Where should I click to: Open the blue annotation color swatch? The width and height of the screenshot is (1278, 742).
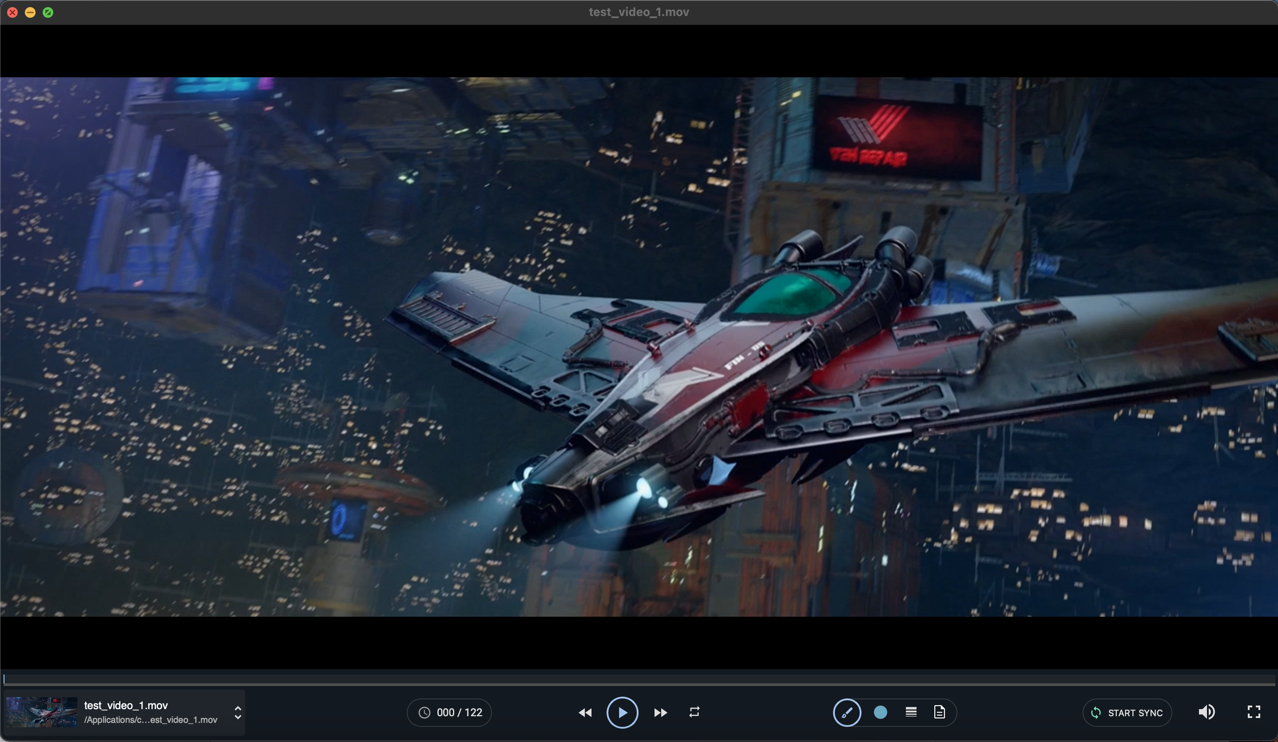881,713
